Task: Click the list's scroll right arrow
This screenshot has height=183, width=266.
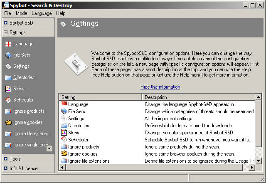Action: [x=252, y=167]
